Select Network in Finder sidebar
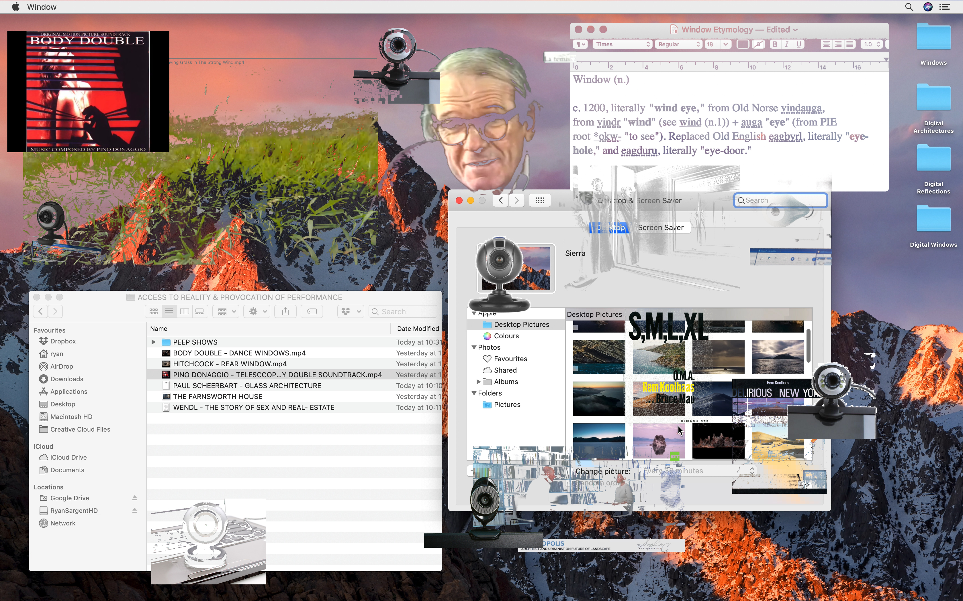The width and height of the screenshot is (963, 601). point(63,523)
